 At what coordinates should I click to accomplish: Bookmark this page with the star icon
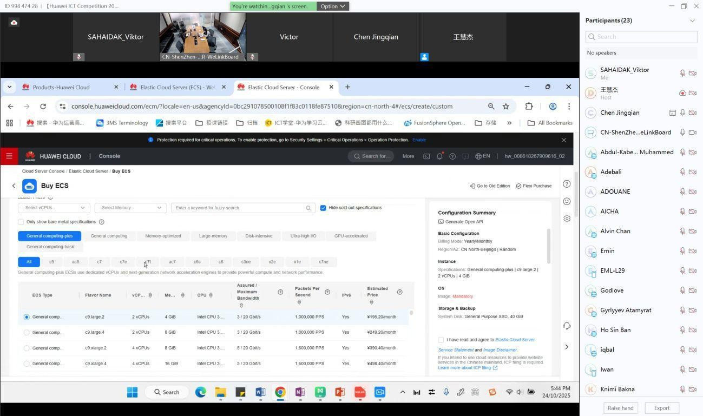click(x=505, y=107)
